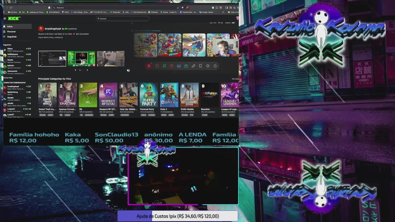Open the red shopping bag eShop icon
Image resolution: width=395 pixels, height=222 pixels.
(171, 66)
